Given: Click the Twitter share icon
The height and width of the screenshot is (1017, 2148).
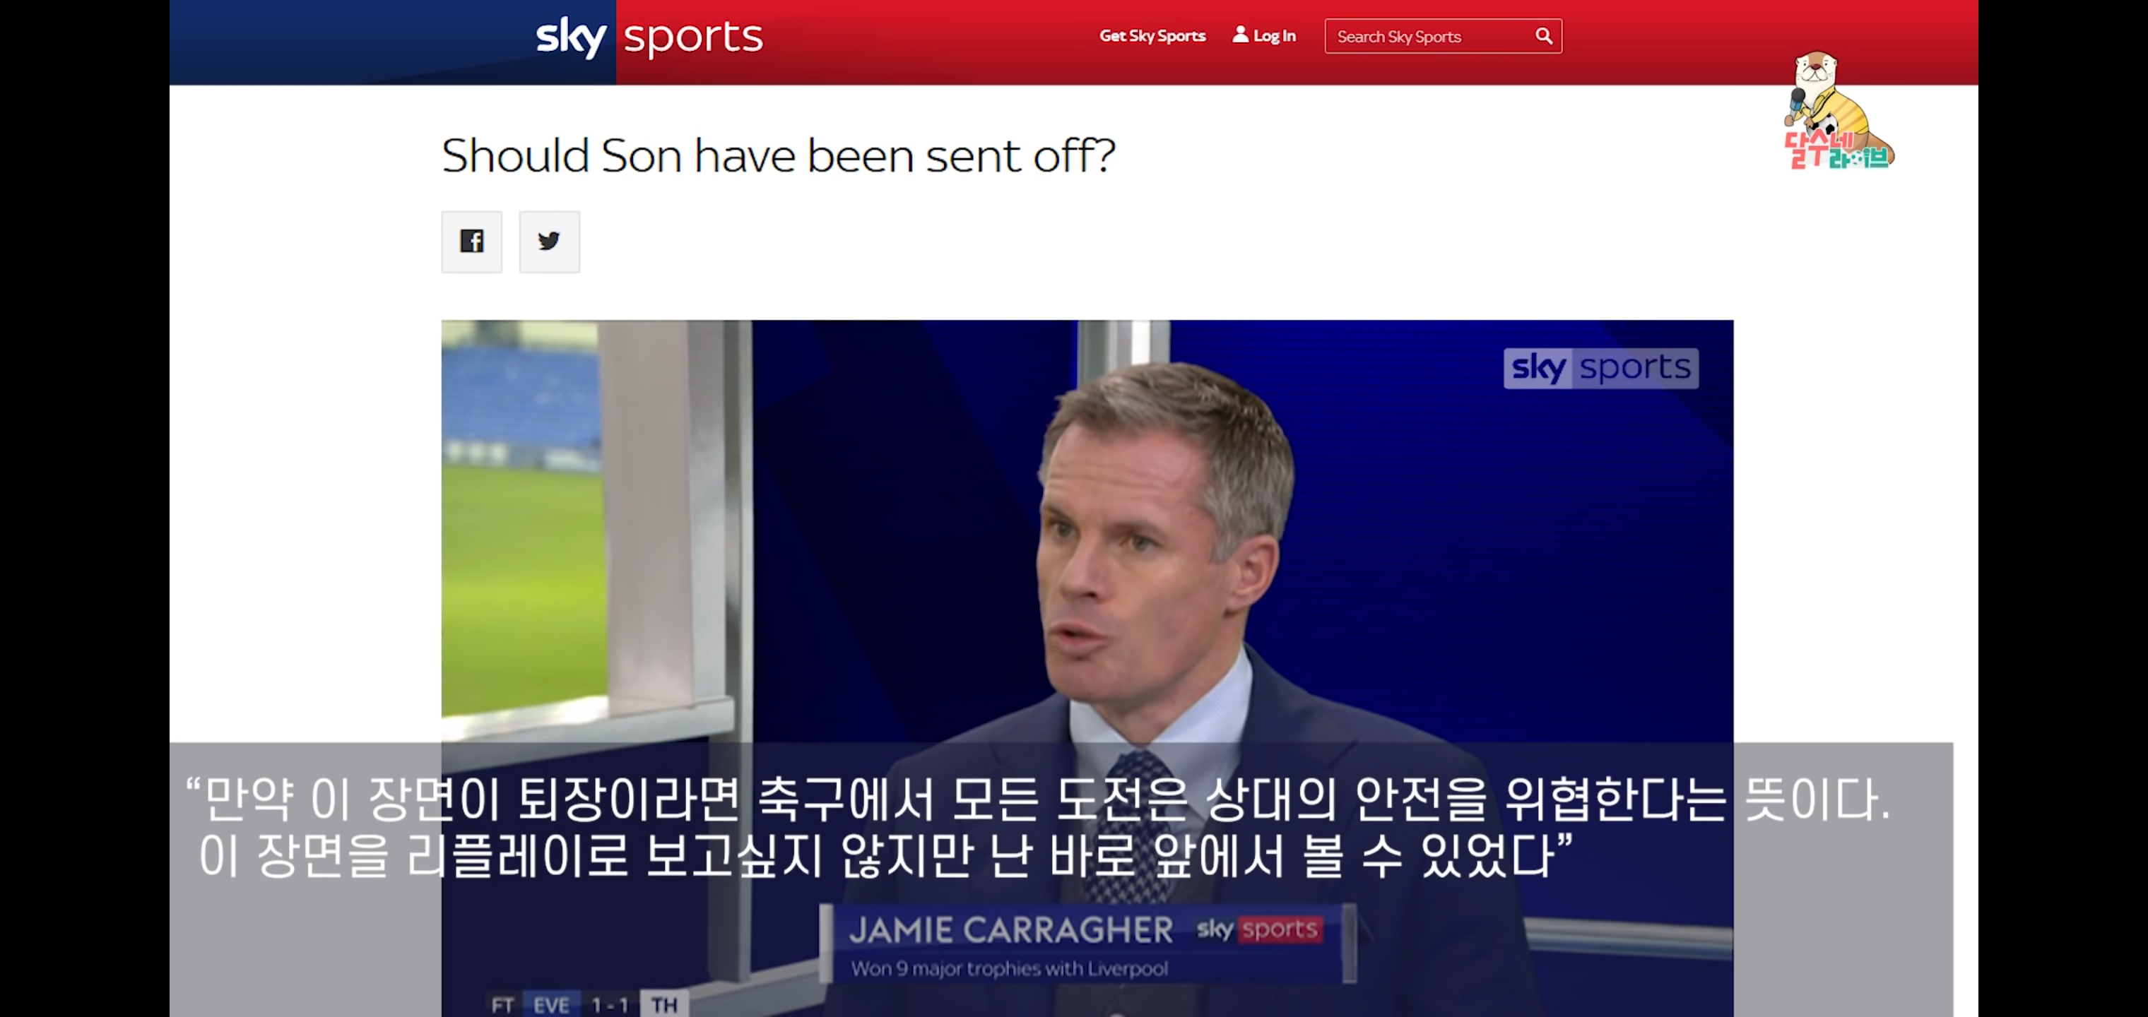Looking at the screenshot, I should pyautogui.click(x=549, y=242).
